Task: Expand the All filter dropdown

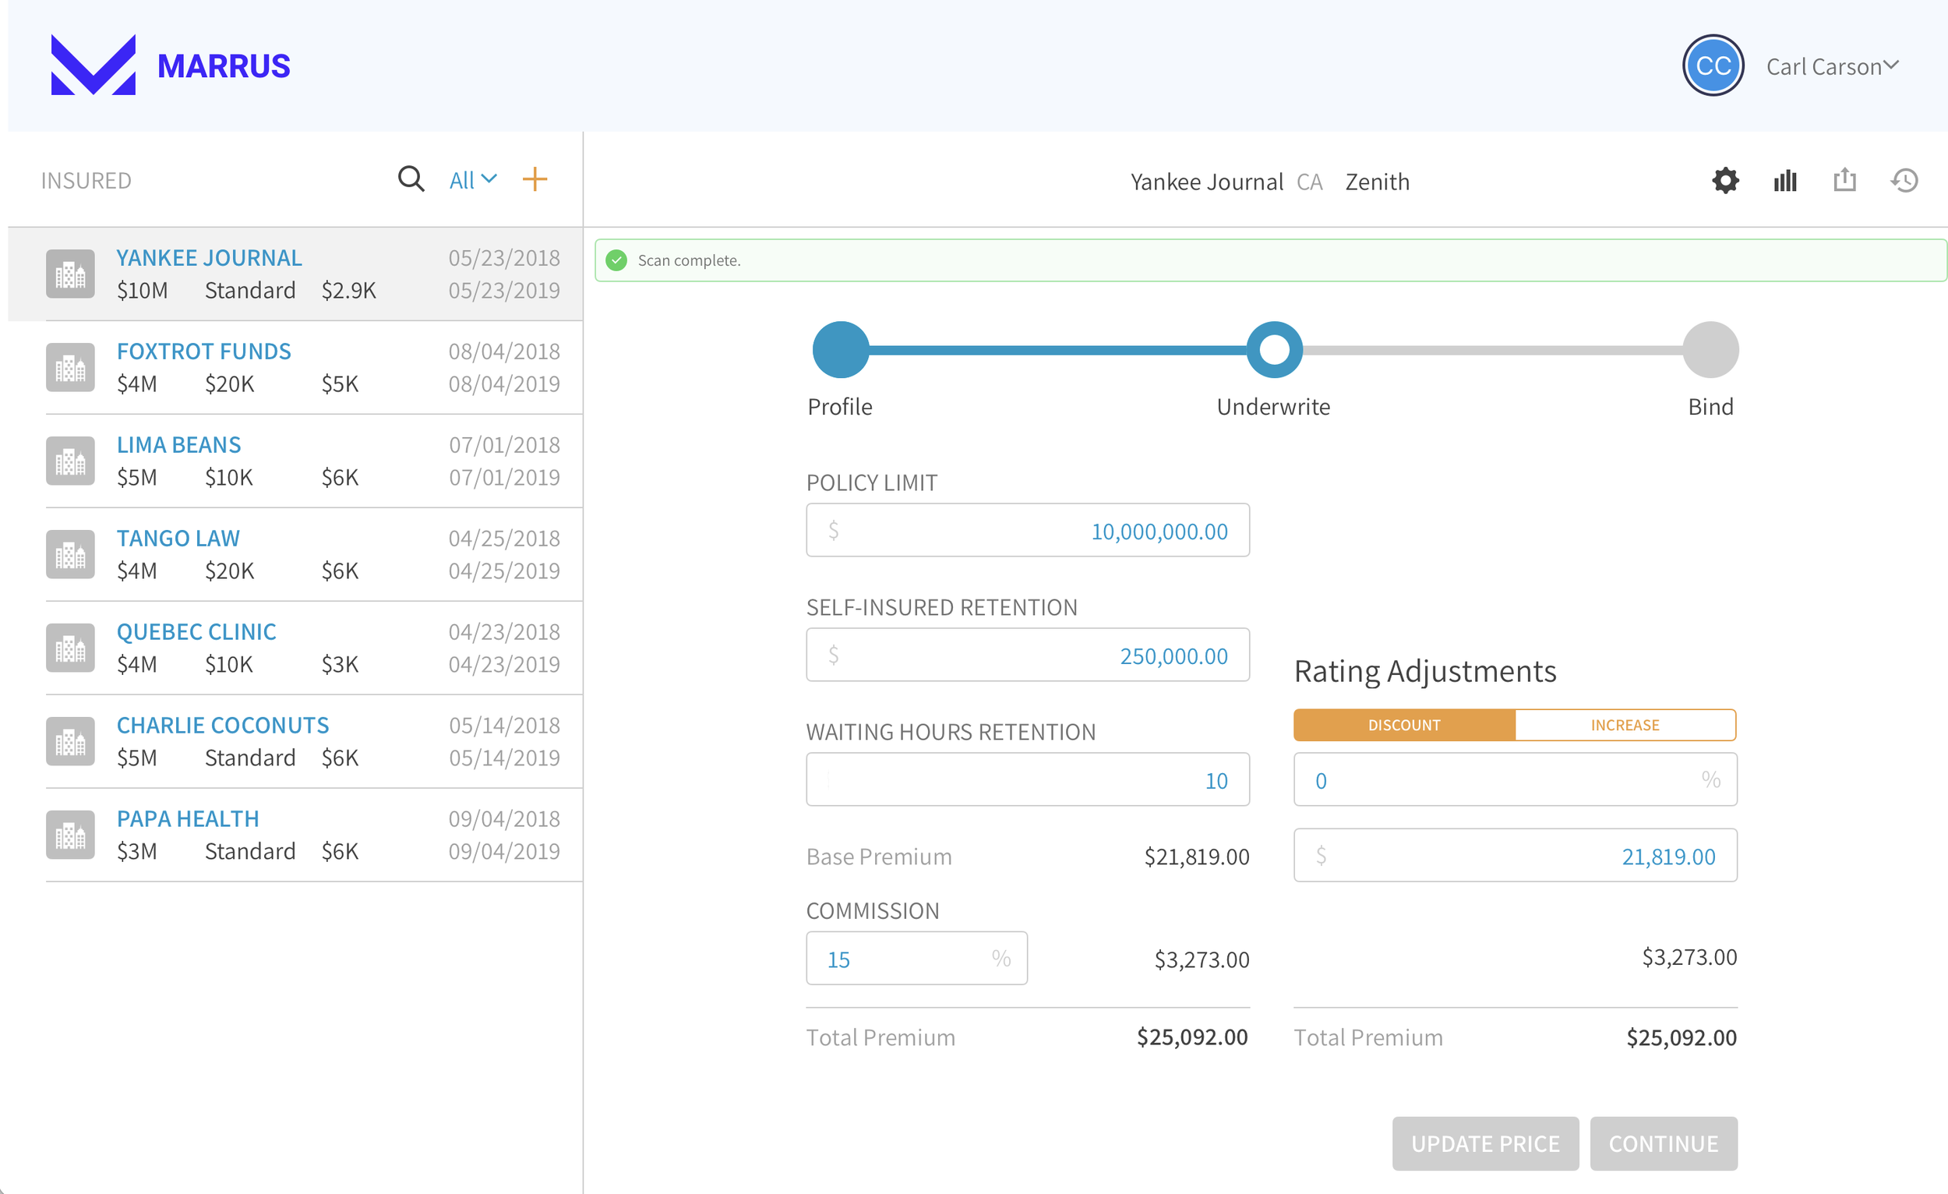Action: click(x=473, y=180)
